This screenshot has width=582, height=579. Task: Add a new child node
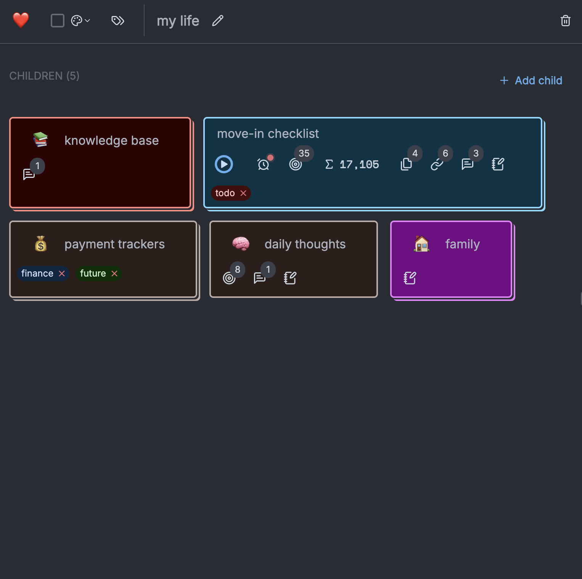531,80
